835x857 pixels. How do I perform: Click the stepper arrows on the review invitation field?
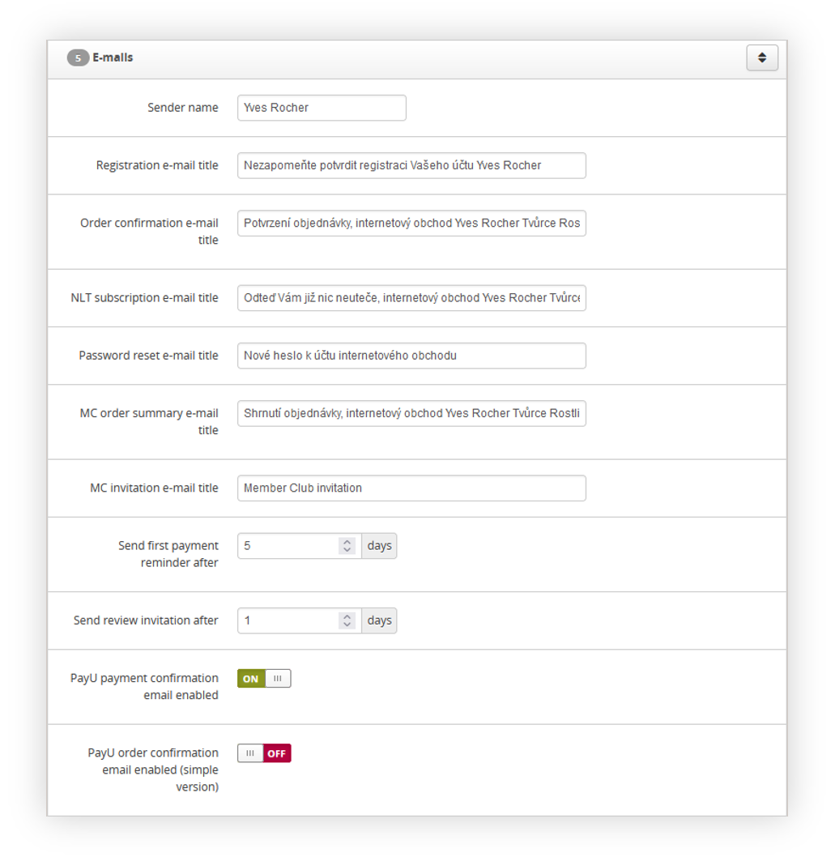347,621
